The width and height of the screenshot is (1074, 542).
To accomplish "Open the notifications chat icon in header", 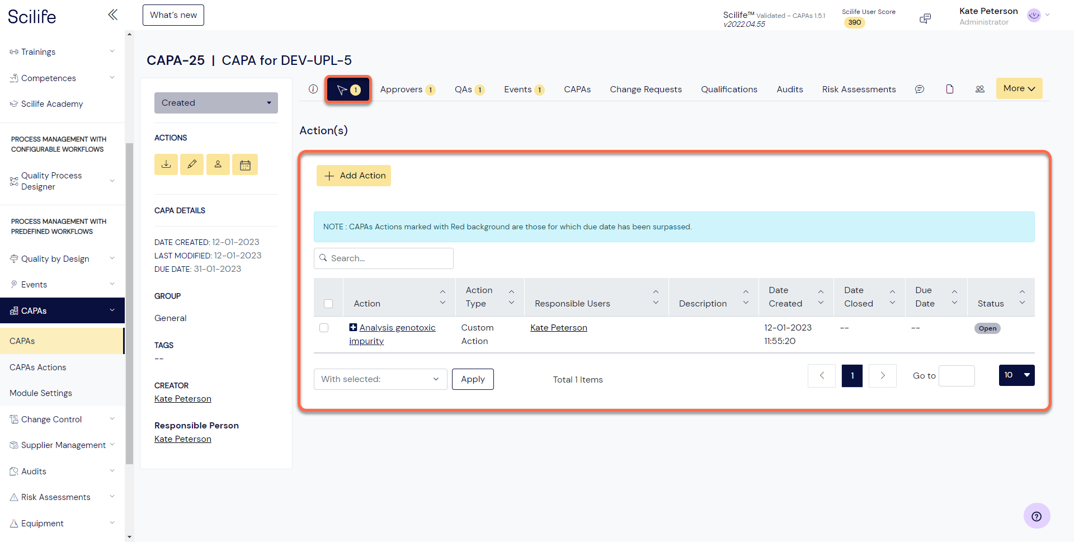I will pyautogui.click(x=925, y=18).
